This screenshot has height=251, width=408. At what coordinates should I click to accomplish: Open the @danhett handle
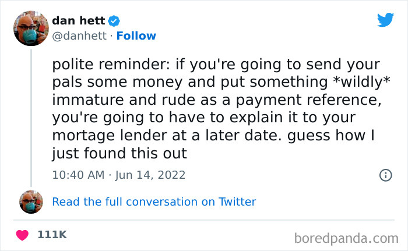coord(80,36)
